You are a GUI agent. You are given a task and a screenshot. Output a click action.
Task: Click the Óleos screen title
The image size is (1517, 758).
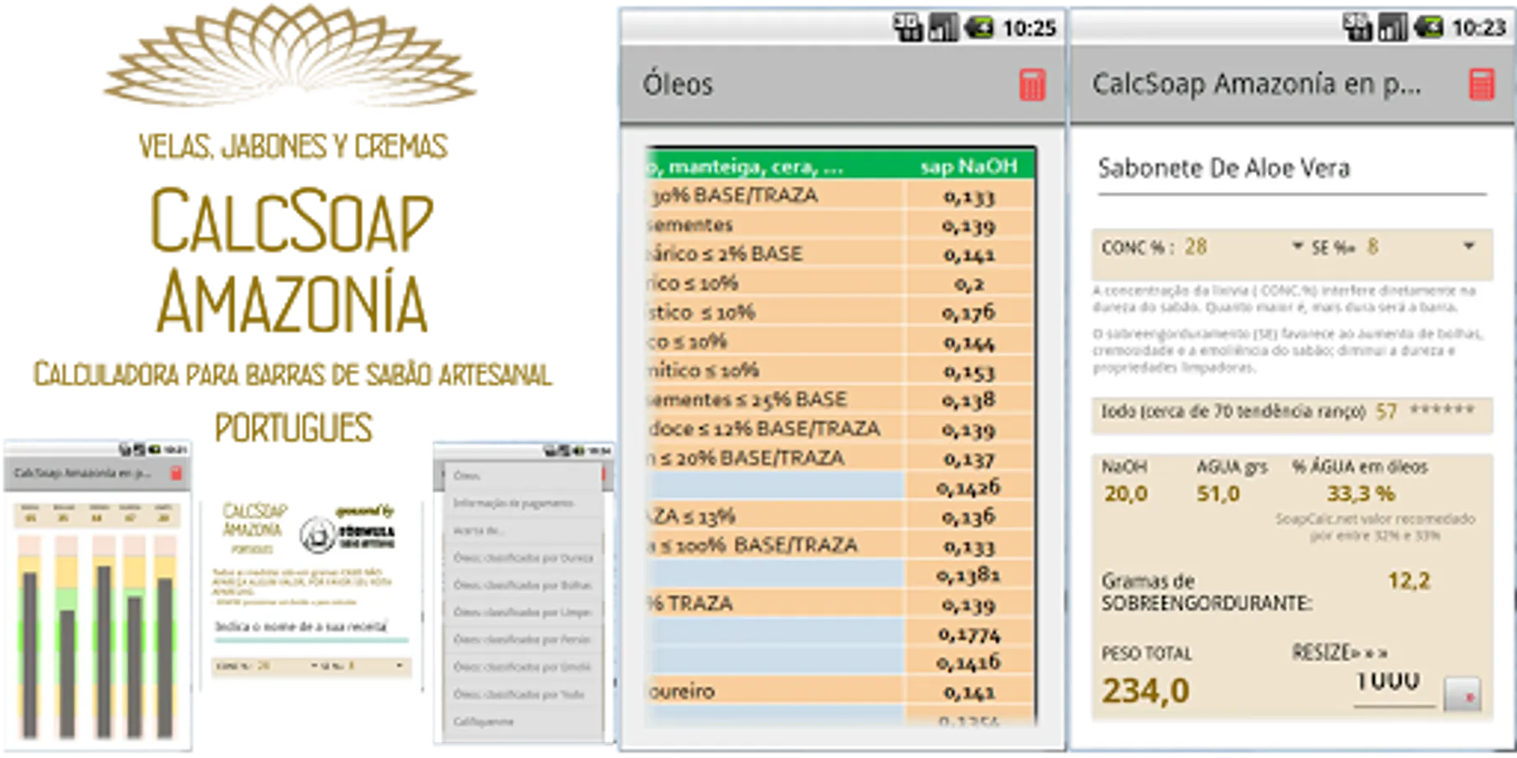(x=678, y=84)
